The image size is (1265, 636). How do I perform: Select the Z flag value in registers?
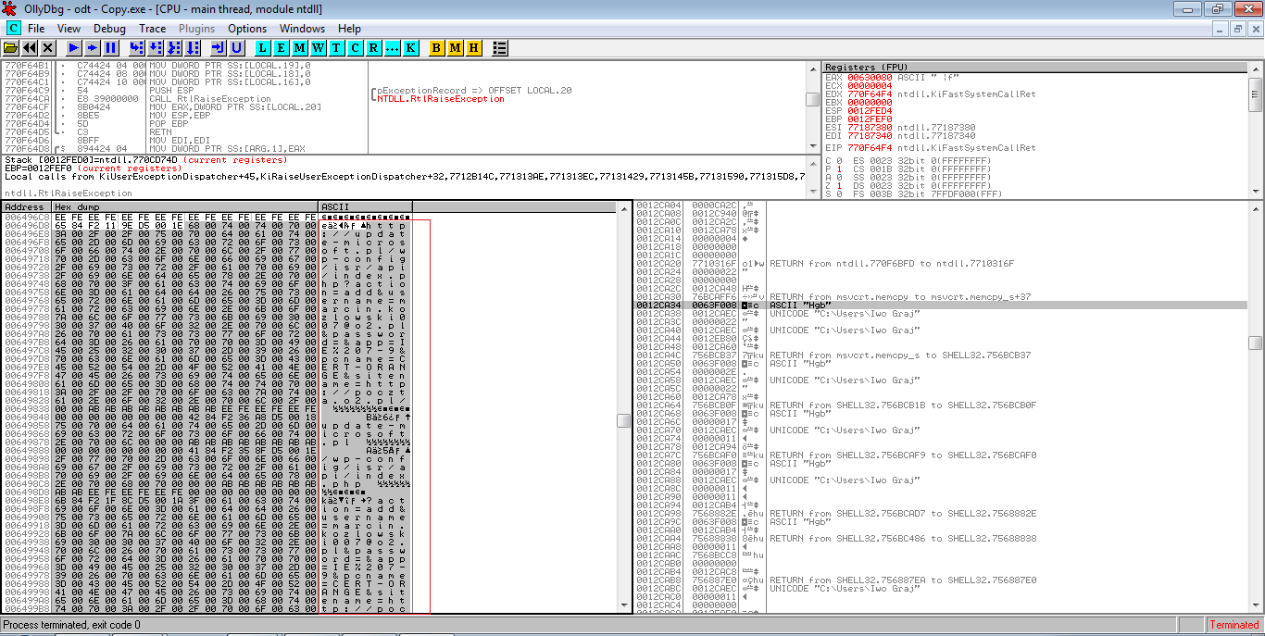point(840,185)
